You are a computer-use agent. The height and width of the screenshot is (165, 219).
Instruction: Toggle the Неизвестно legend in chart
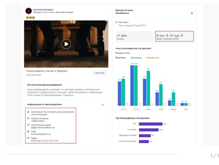pos(153,58)
